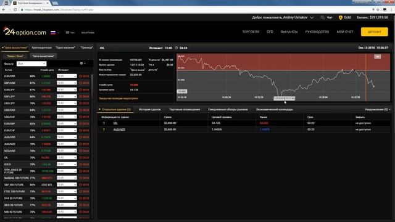The image size is (395, 222).
Task: Open the expiry dropdown for AUD/USD
Action: [x=67, y=137]
